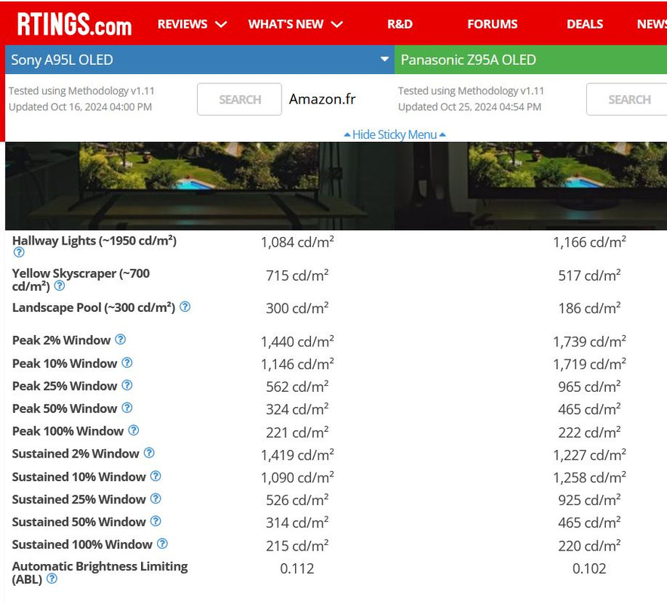This screenshot has width=667, height=604.
Task: Open help icon beside Peak 100% Window
Action: pos(134,430)
